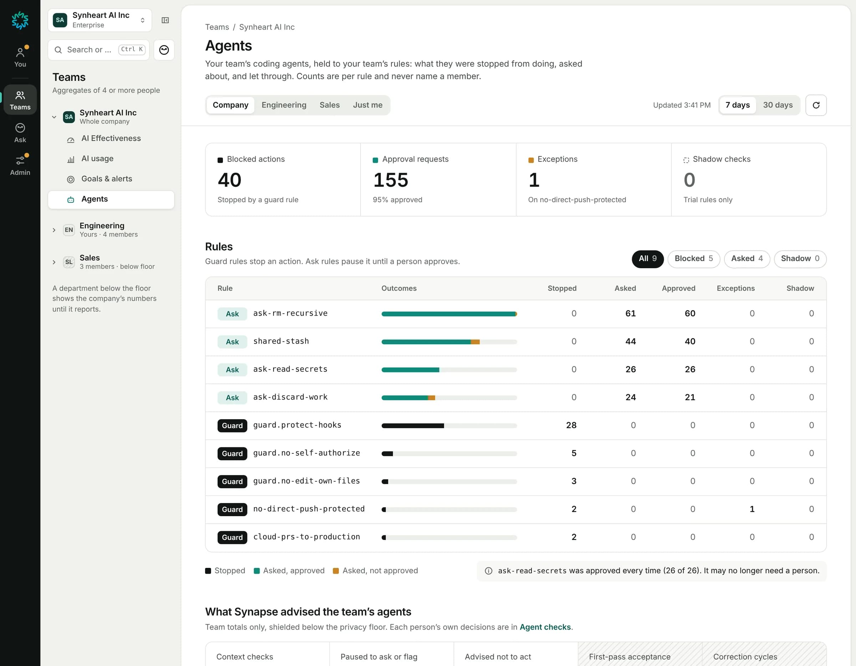Open the Admin section
The width and height of the screenshot is (856, 666).
point(20,166)
